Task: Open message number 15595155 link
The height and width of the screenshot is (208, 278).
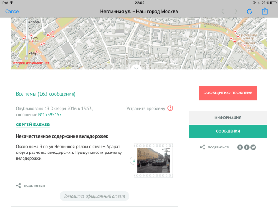Action: coord(50,115)
